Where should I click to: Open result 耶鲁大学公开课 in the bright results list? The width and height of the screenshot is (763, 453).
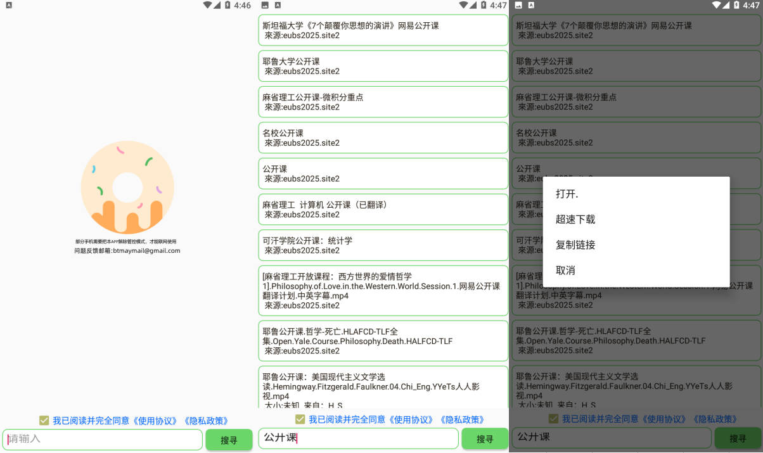(383, 66)
